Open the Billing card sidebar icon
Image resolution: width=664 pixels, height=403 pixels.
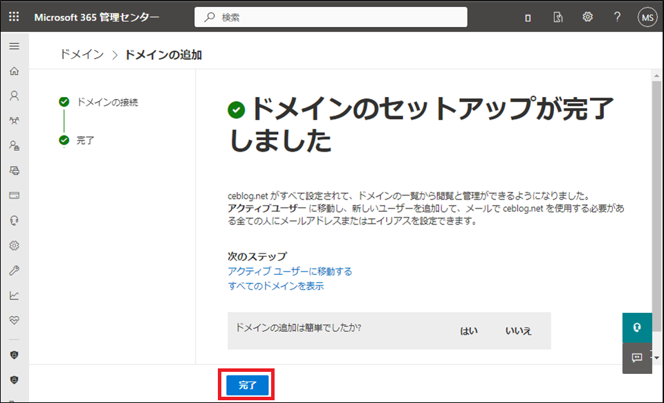(x=14, y=195)
